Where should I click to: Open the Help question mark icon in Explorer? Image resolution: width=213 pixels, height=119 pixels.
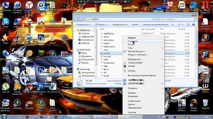click(x=193, y=24)
